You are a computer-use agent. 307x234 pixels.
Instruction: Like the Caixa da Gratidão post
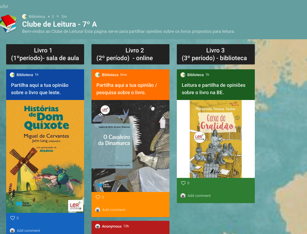coord(183,183)
